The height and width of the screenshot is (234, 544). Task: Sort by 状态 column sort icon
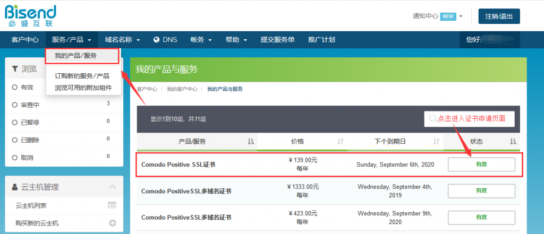coord(513,142)
